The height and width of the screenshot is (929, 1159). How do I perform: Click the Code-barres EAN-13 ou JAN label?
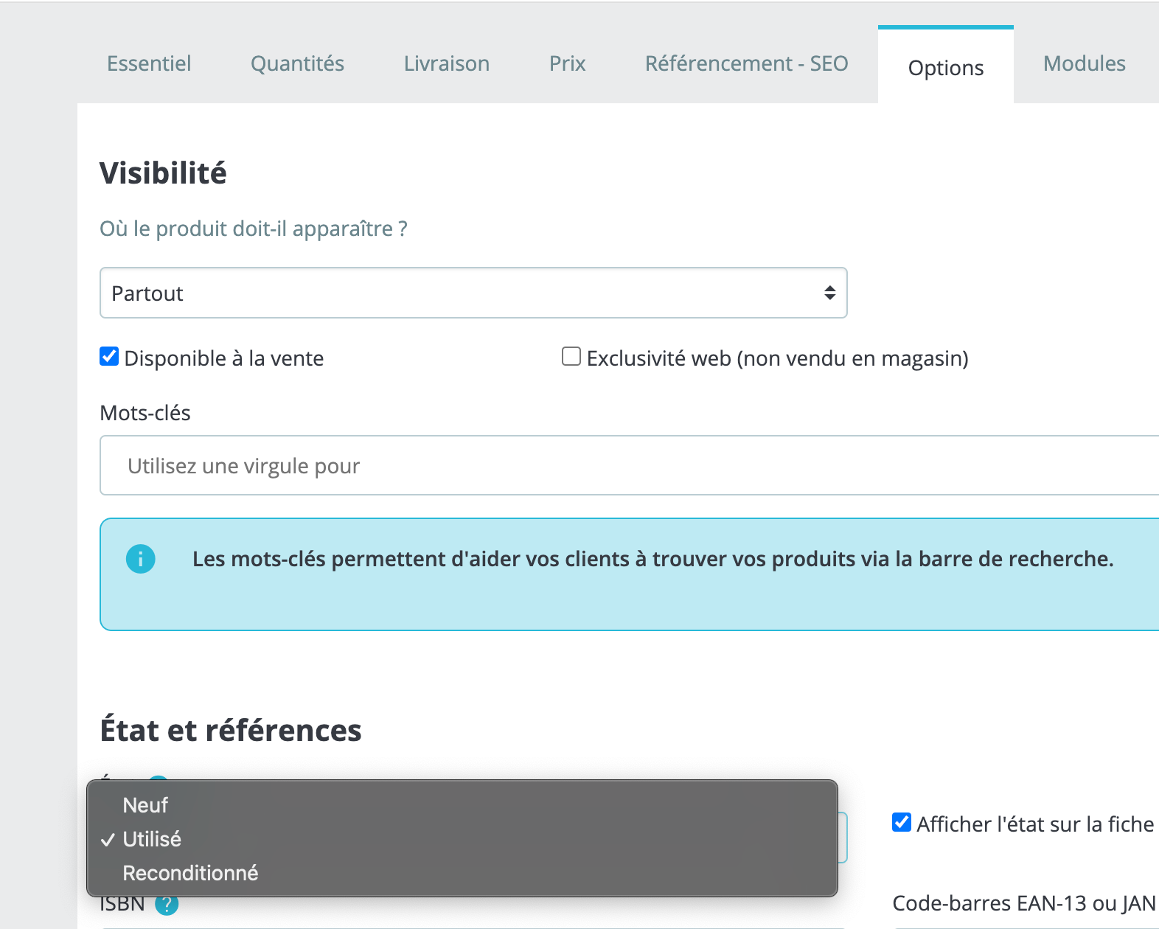(x=1024, y=903)
